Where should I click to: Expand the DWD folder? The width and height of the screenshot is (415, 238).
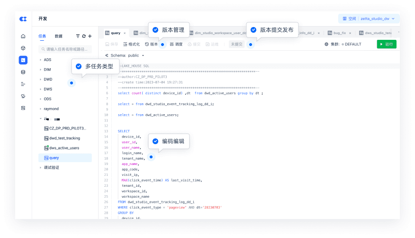coord(48,79)
